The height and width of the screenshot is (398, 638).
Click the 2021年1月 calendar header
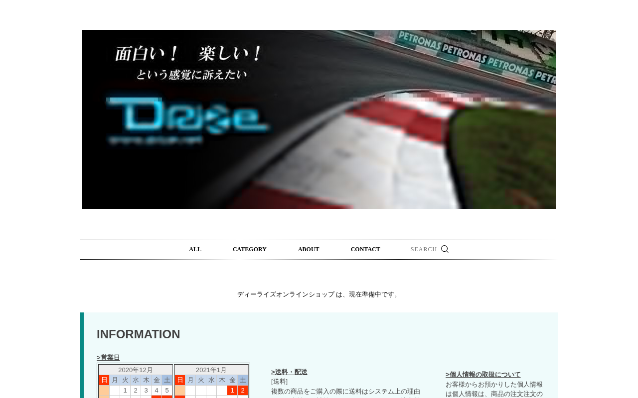[211, 370]
